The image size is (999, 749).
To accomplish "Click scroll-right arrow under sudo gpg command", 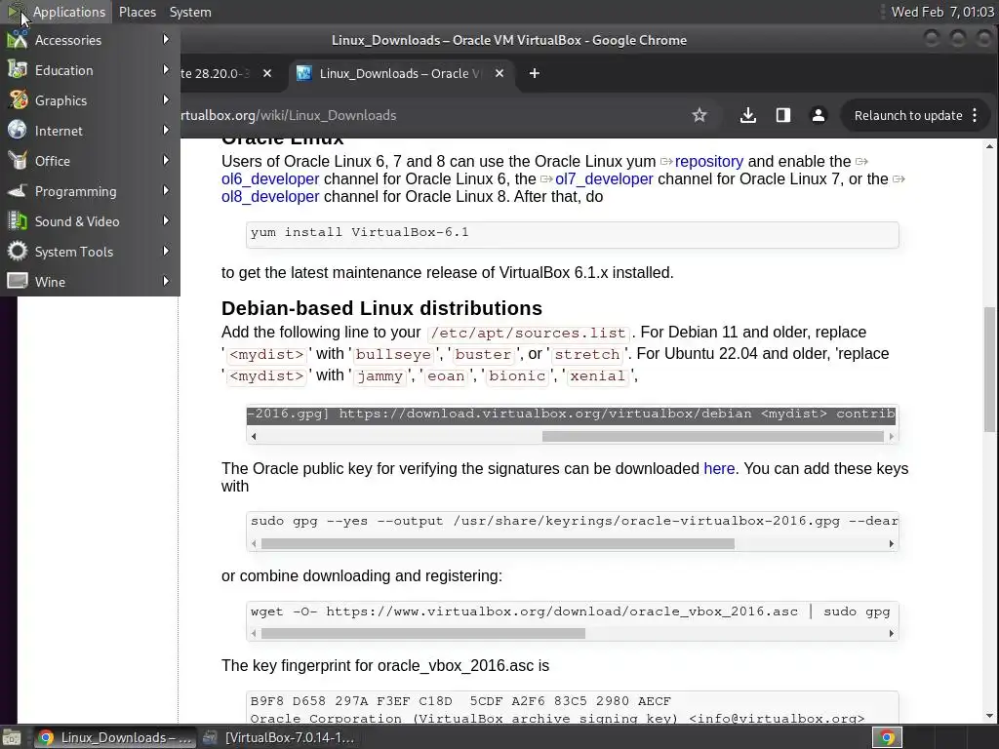I will pyautogui.click(x=892, y=544).
